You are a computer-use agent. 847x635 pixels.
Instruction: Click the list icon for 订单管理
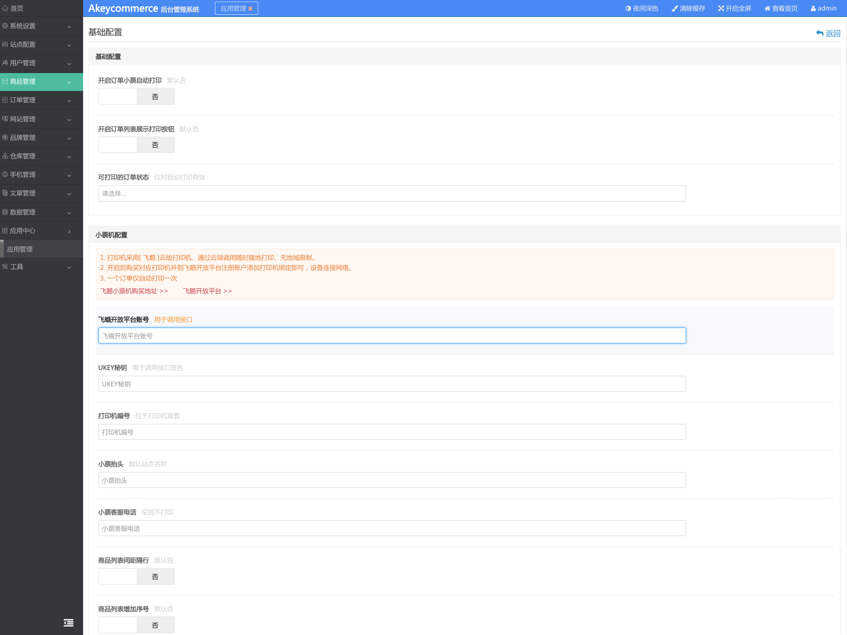pos(5,100)
